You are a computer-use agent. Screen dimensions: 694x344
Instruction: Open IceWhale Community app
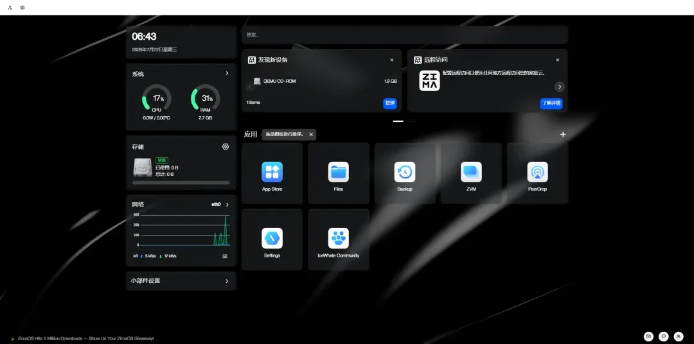[338, 239]
